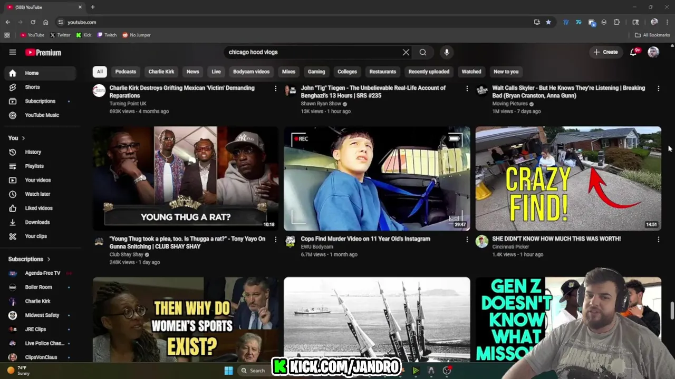Open the Shawn Ryan Show channel link

tap(321, 104)
